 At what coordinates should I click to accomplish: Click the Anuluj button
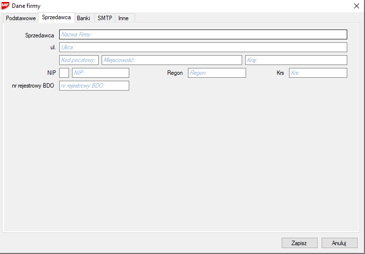[x=339, y=243]
